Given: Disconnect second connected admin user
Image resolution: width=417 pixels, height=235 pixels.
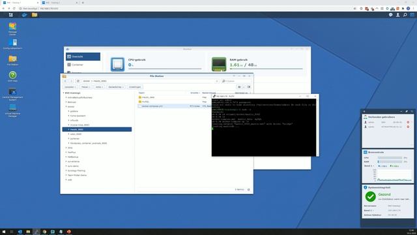Looking at the screenshot, I should pyautogui.click(x=408, y=127).
